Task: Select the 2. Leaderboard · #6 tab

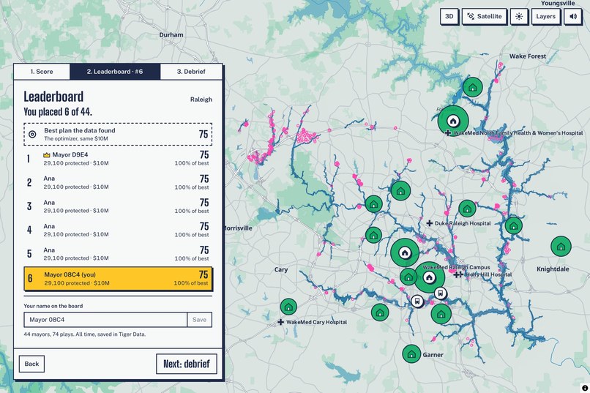Action: pos(115,72)
